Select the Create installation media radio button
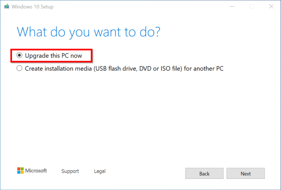This screenshot has width=281, height=190. click(19, 69)
